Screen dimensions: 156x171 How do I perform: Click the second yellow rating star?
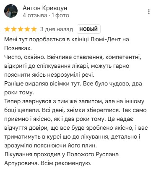point(14,29)
